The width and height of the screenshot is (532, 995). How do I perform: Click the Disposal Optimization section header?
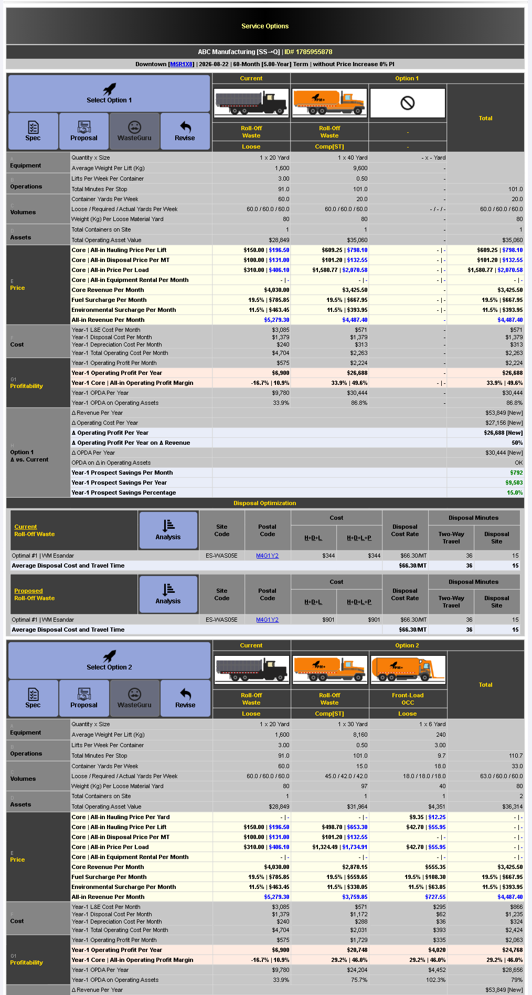265,503
